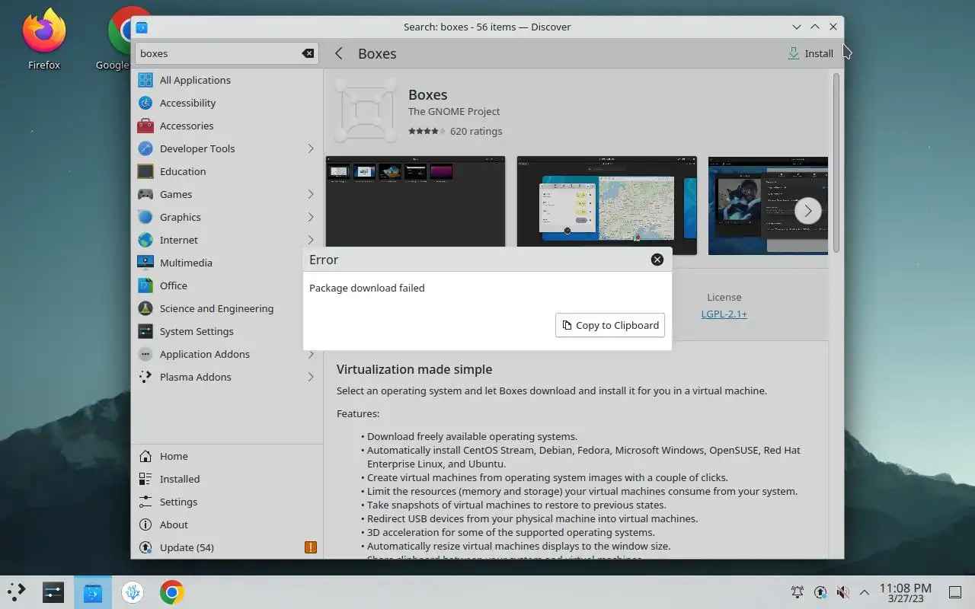Click the Education category icon
Screen dimensions: 975x609
click(x=145, y=171)
